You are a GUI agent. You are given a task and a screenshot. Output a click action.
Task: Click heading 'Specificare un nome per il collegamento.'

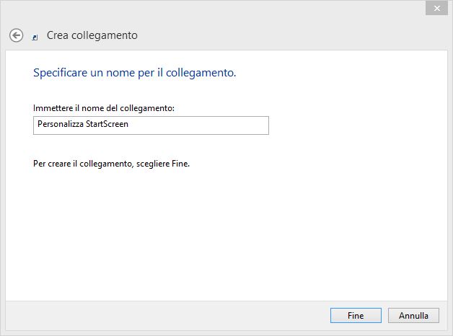tap(135, 73)
